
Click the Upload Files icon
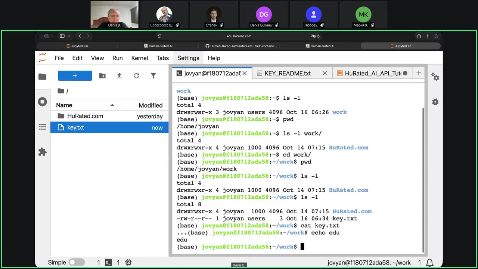119,76
